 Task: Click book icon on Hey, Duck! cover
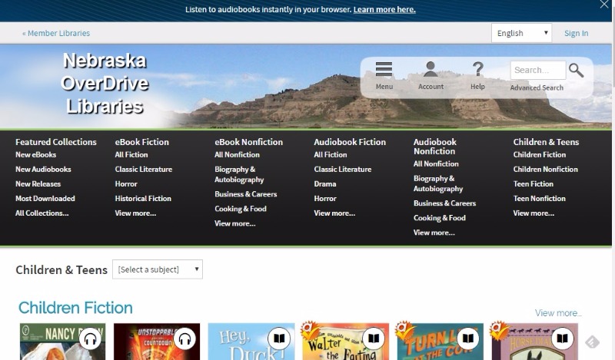[x=279, y=339]
